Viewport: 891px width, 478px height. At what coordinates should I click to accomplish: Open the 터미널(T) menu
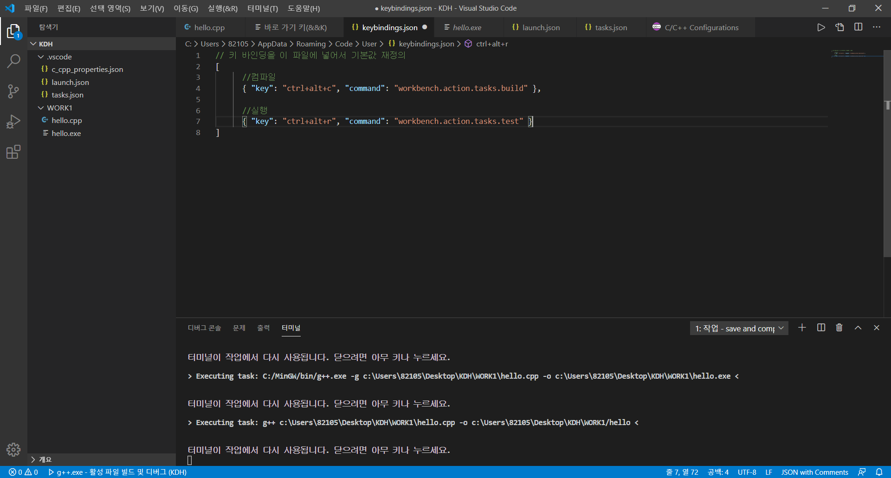263,8
